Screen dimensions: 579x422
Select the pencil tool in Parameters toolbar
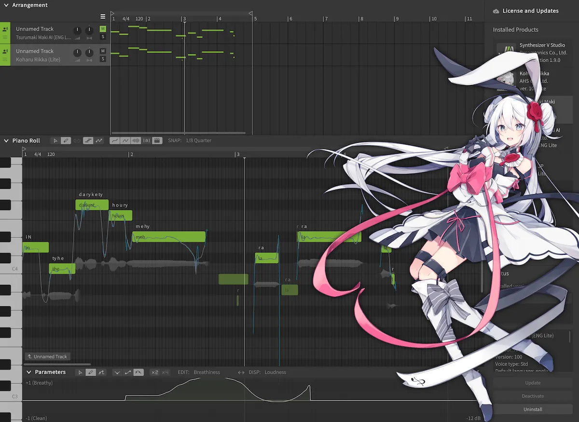pyautogui.click(x=90, y=372)
